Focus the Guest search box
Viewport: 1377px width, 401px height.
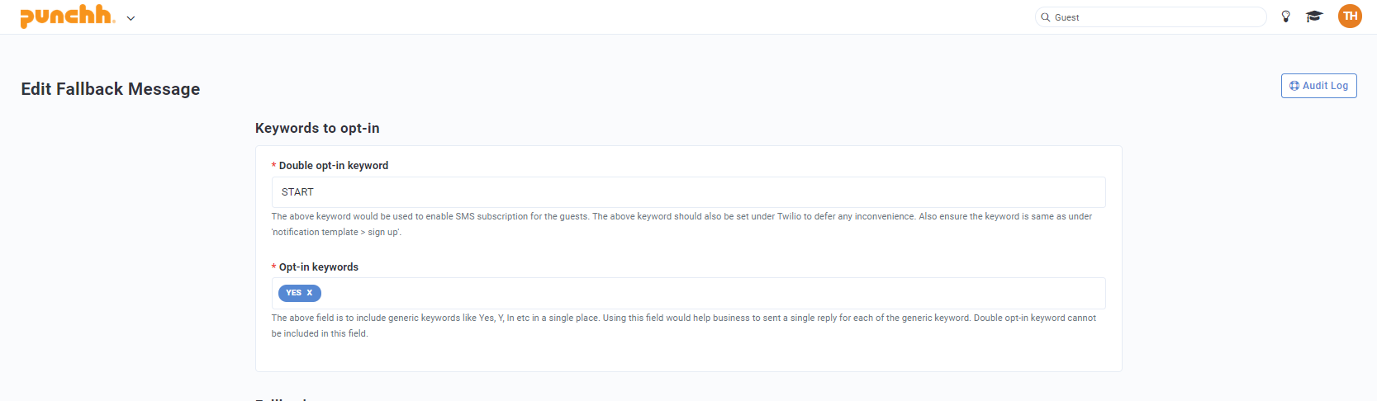coord(1150,17)
